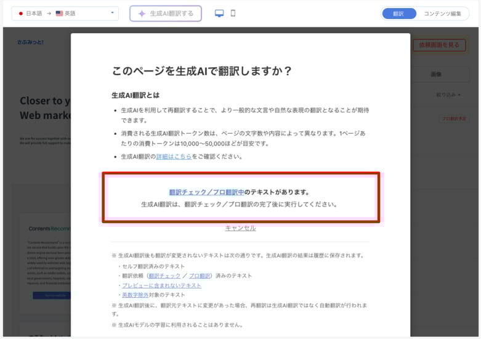The height and width of the screenshot is (339, 481).
Task: Click the Japanese flag icon
Action: (21, 13)
